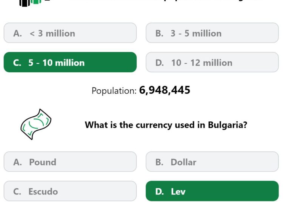Click the banknote currency icon
The image size is (283, 202).
(x=36, y=124)
